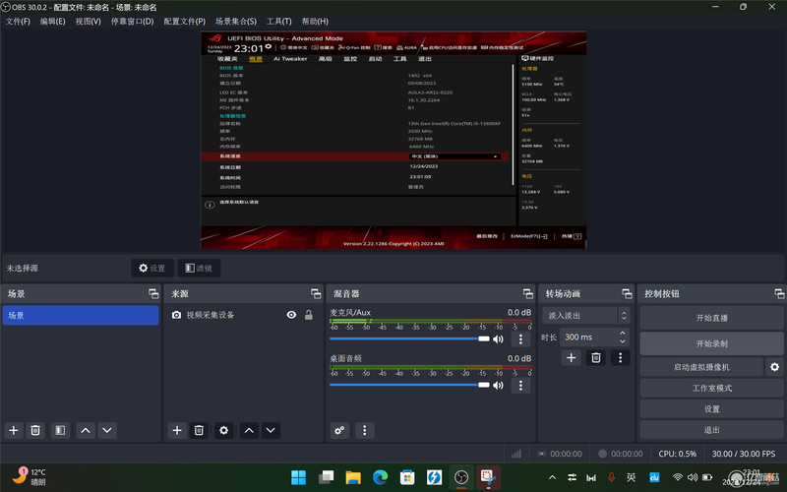
Task: Mute 麦克风/Aux speaker icon
Action: (x=498, y=339)
